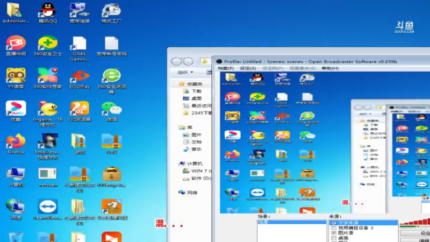430x242 pixels.
Task: Open the 宽带连接 desktop shortcut
Action: tap(80, 12)
